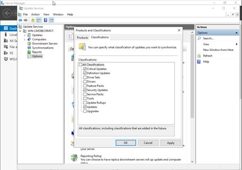The width and height of the screenshot is (242, 170).
Task: Open All Servers in Server Manager sidebar
Action: (x=10, y=41)
